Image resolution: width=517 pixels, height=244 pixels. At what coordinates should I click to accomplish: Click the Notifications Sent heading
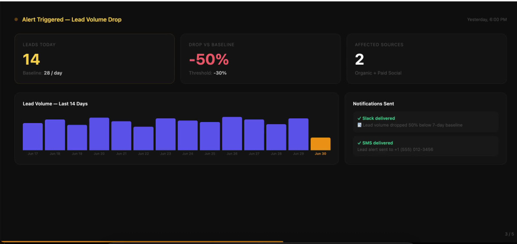coord(374,104)
